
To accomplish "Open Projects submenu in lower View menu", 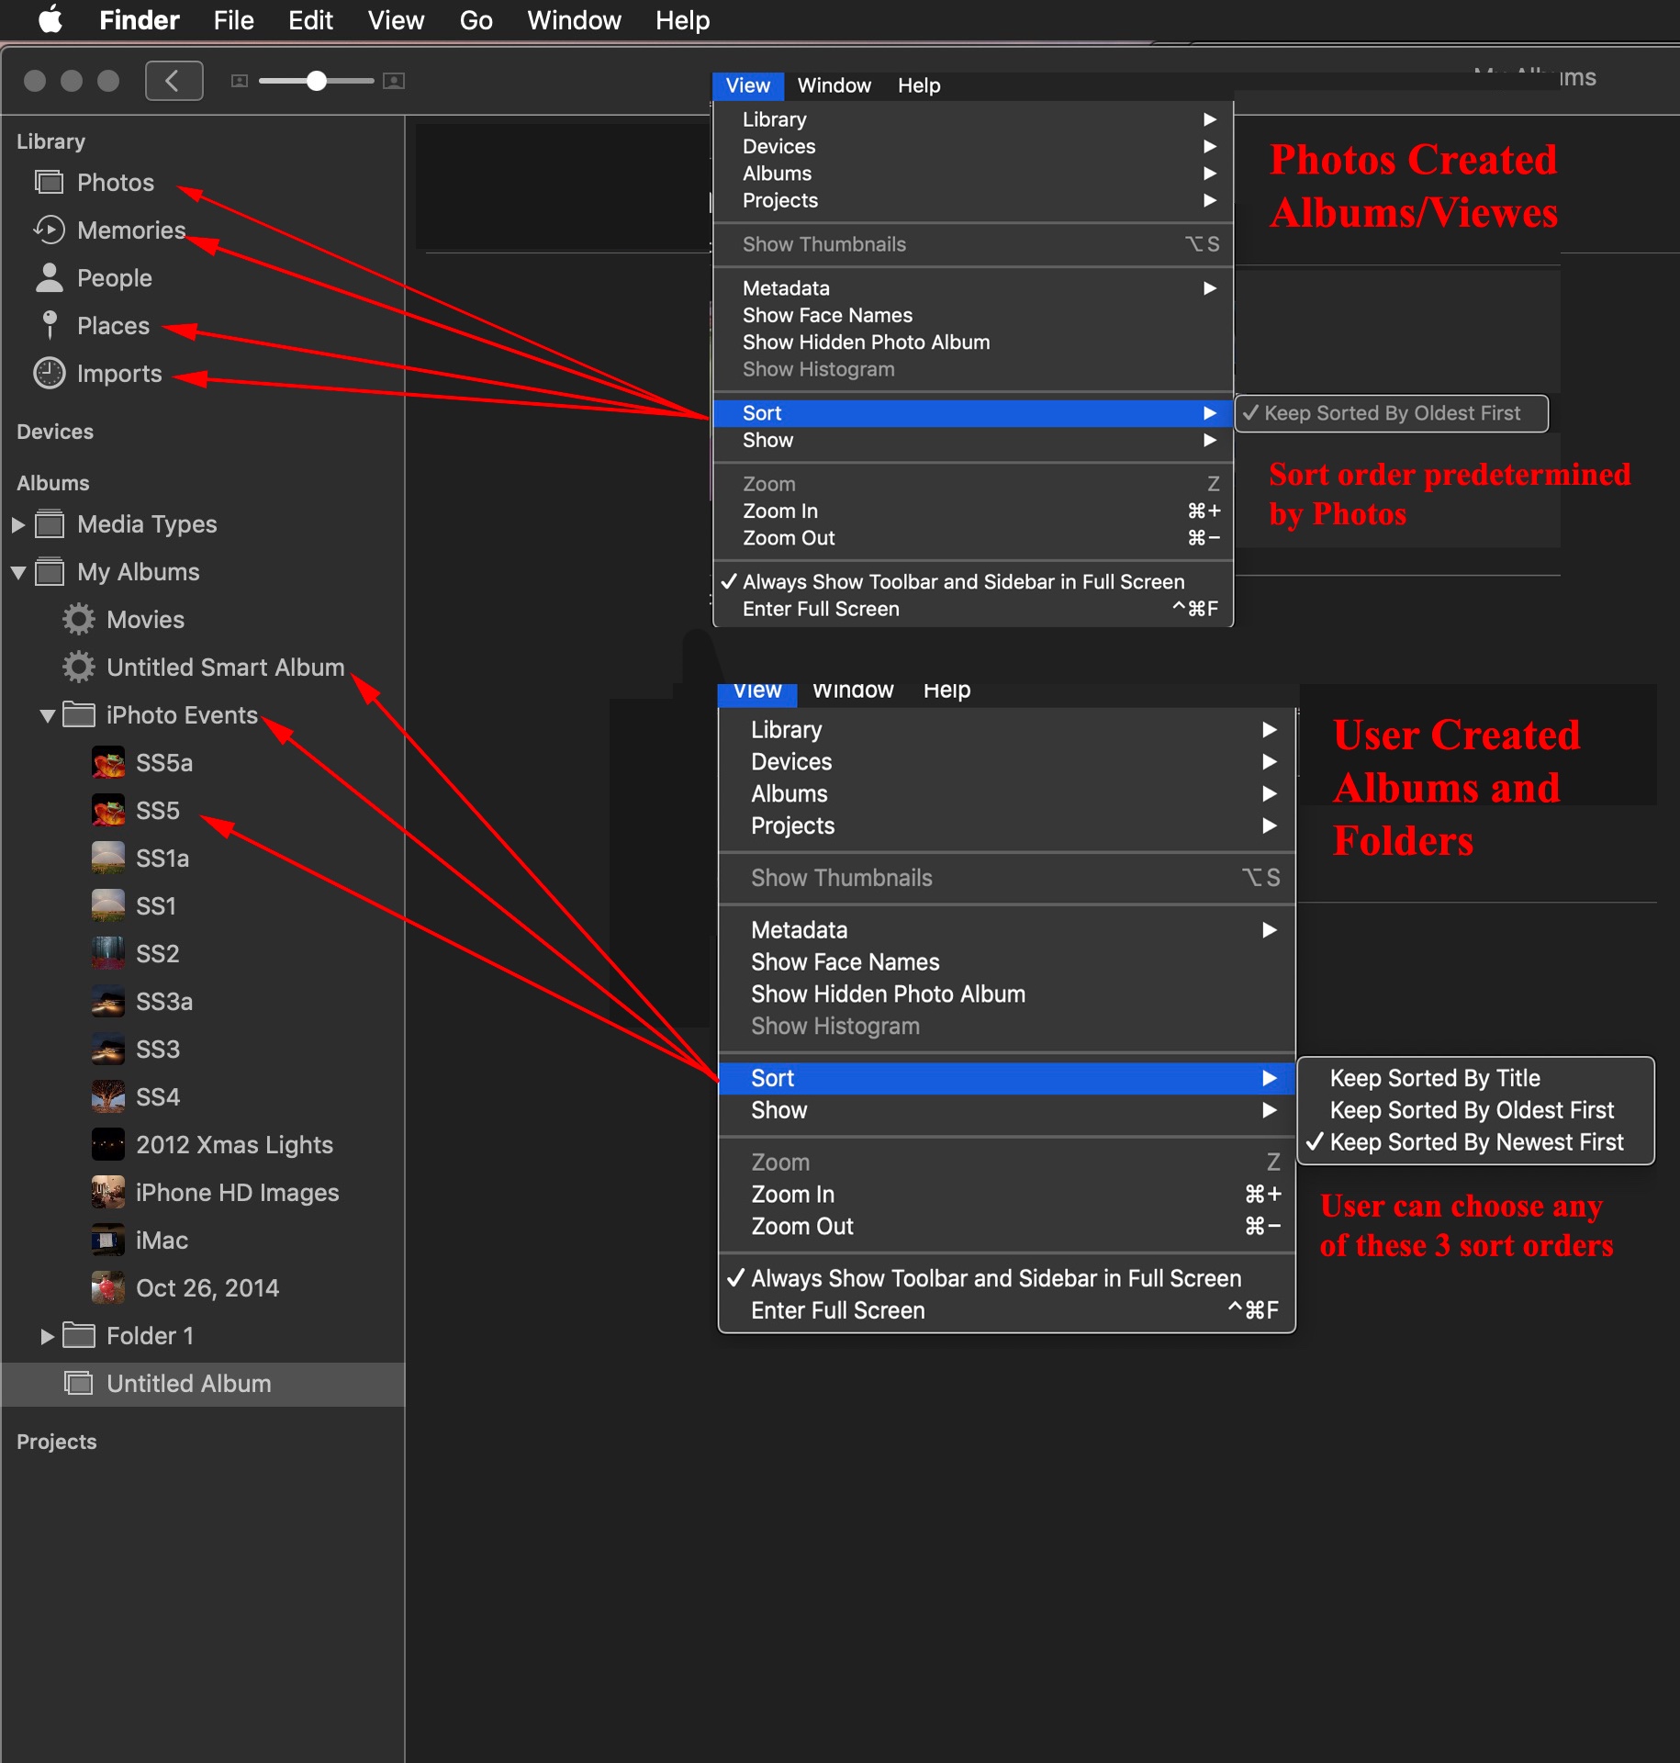I will (x=1007, y=825).
